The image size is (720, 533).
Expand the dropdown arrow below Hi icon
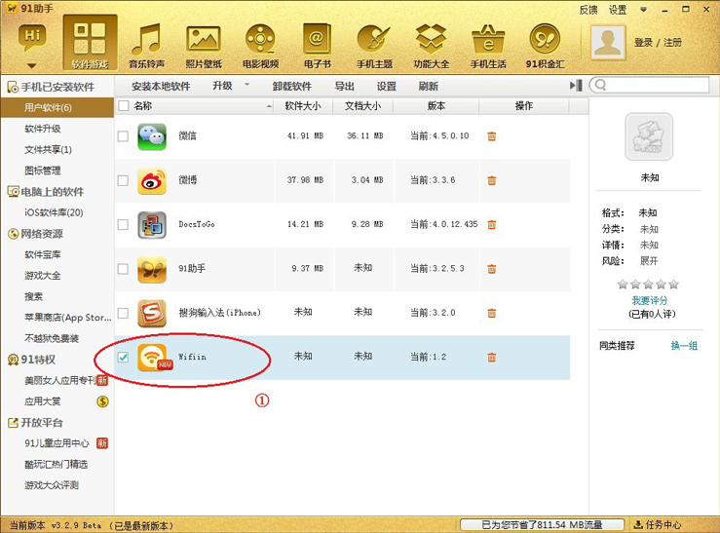coord(32,65)
